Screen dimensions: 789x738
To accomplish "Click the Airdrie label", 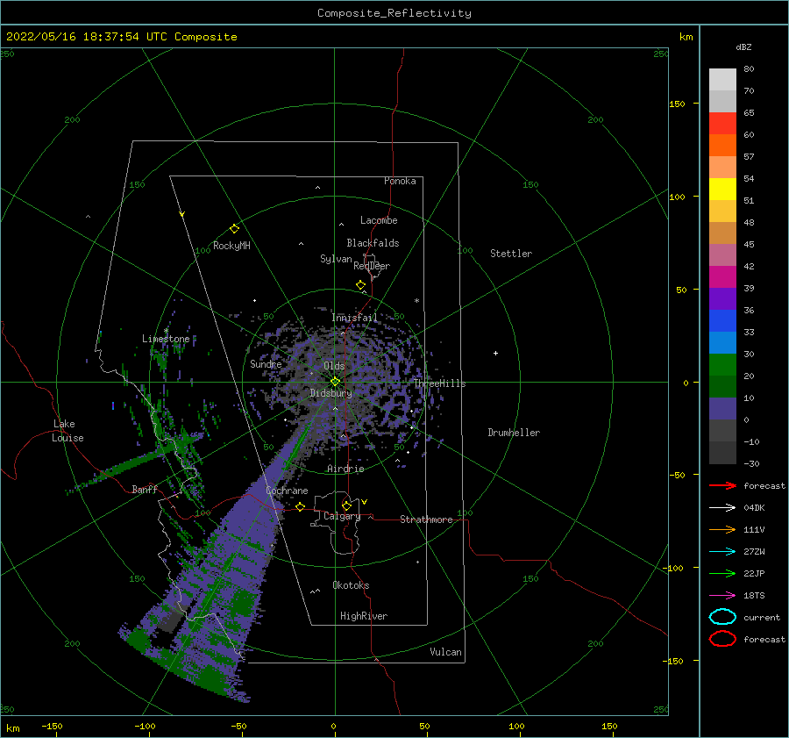I will [x=345, y=469].
